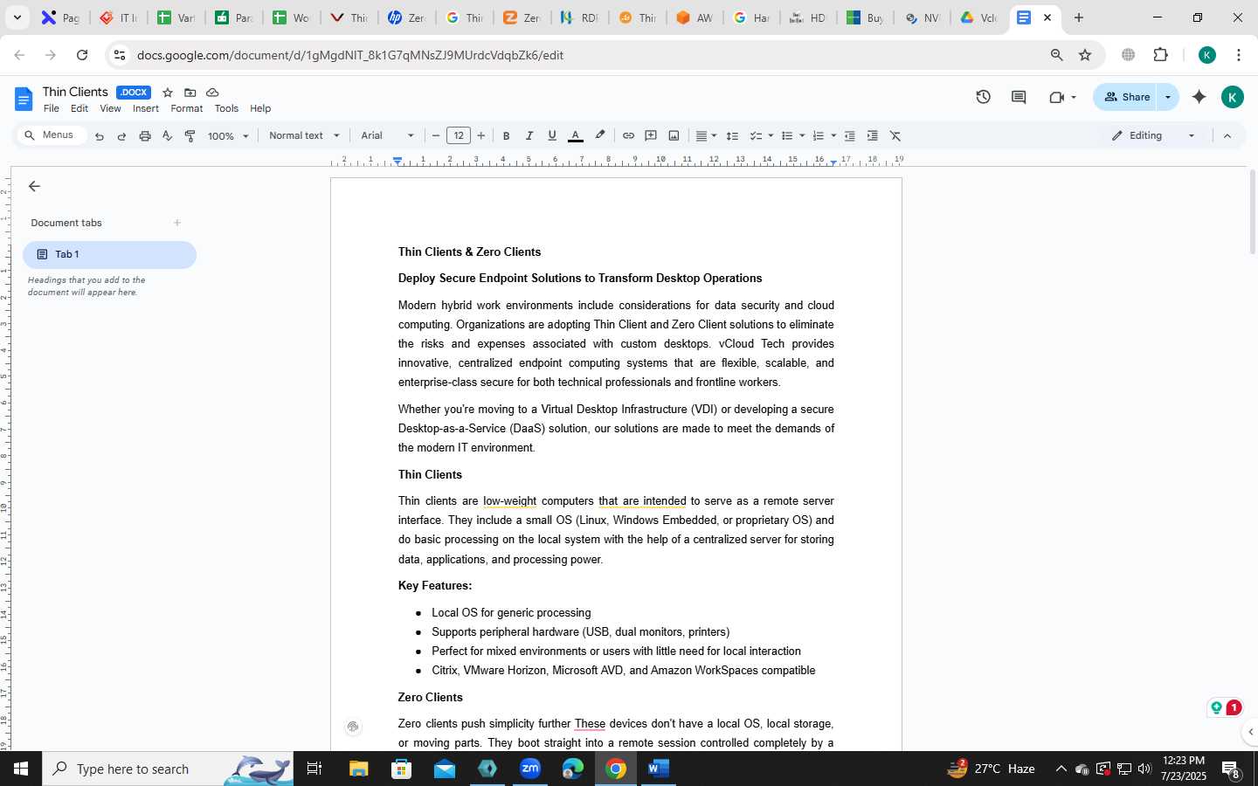Redo the last action in toolbar
1258x786 pixels.
(x=121, y=136)
